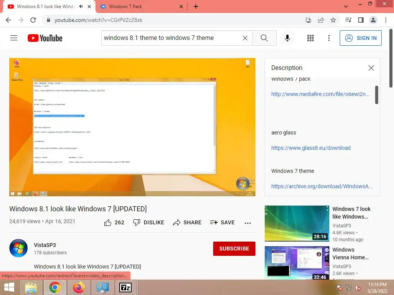Mute the playing tab's audio icon
Image resolution: width=394 pixels, height=295 pixels.
pyautogui.click(x=81, y=7)
